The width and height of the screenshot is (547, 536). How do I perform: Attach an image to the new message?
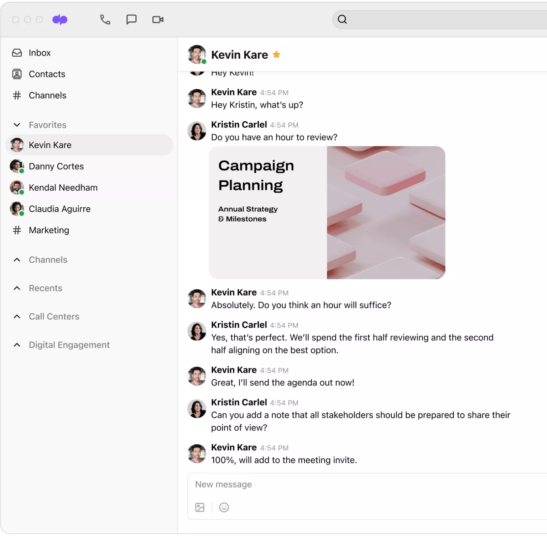click(x=200, y=507)
